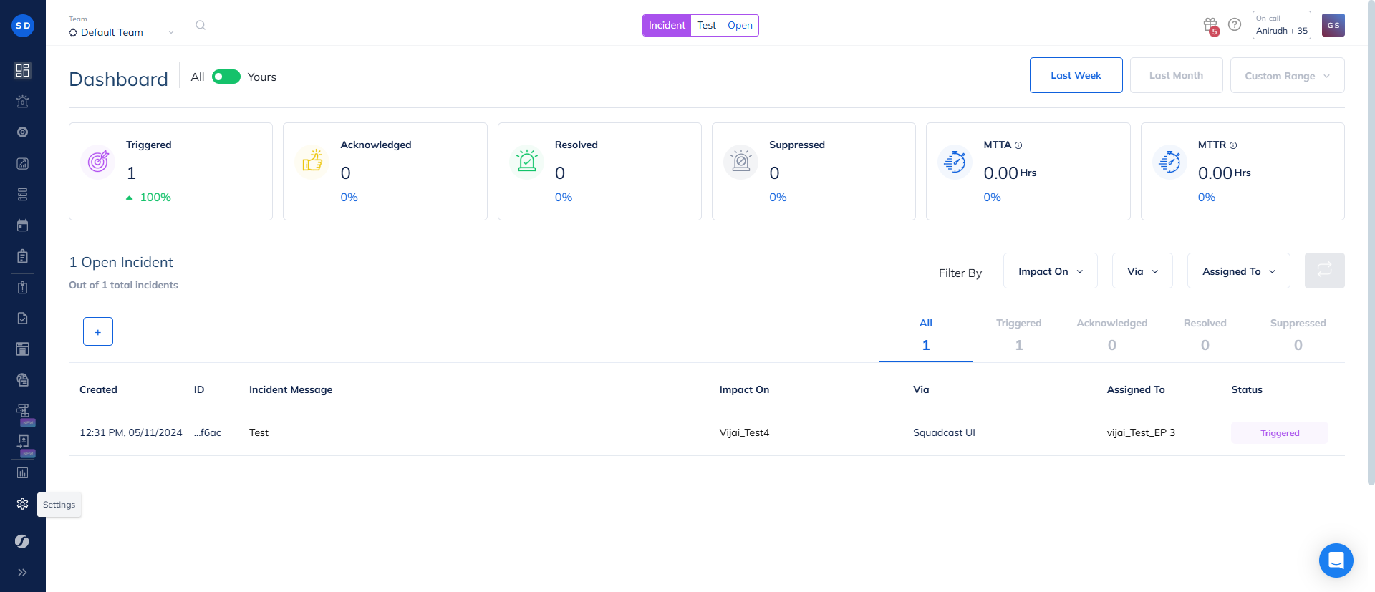This screenshot has width=1375, height=592.
Task: Click the search magnifier icon
Action: tap(201, 26)
